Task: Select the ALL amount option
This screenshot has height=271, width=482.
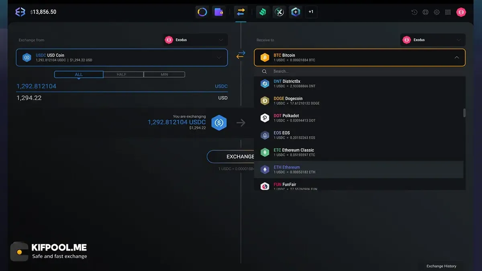Action: coord(79,74)
